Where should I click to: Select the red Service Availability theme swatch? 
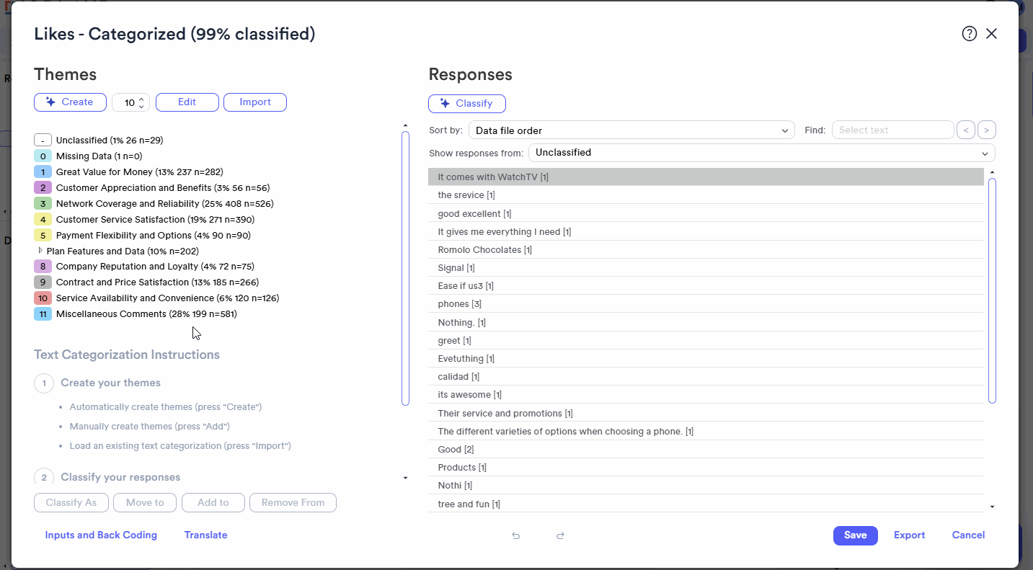(x=43, y=298)
